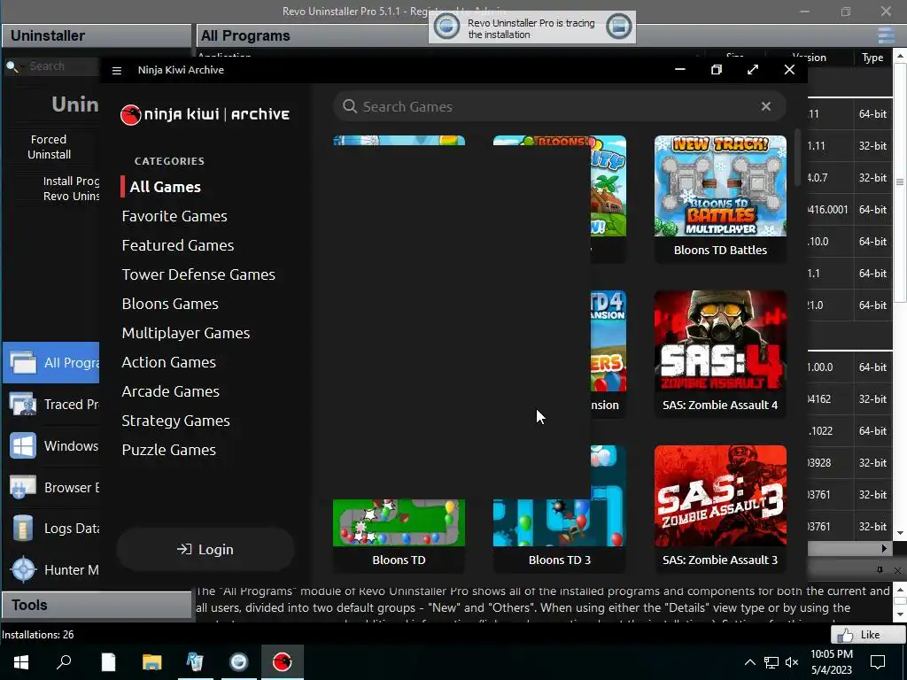Open the Tools section in Revo sidebar
This screenshot has width=907, height=680.
(x=97, y=606)
